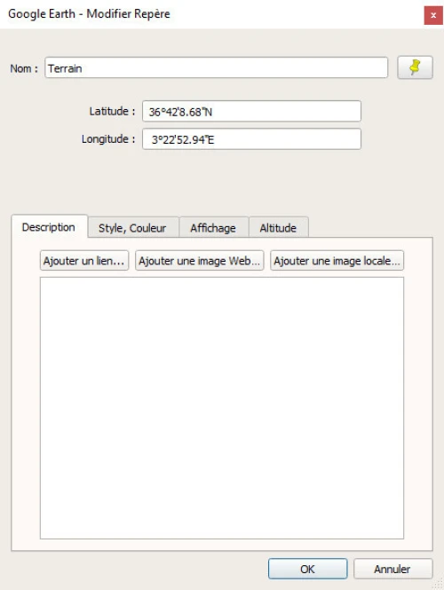This screenshot has height=590, width=444.
Task: Click into the Nom field containing Terrain
Action: pyautogui.click(x=216, y=68)
